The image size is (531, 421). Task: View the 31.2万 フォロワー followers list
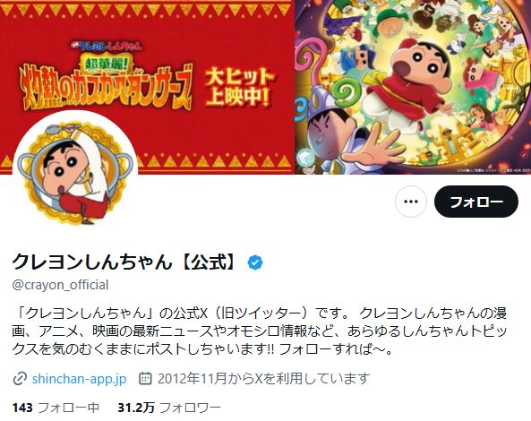pyautogui.click(x=169, y=408)
